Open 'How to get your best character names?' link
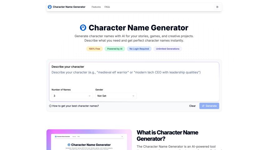 (x=76, y=106)
